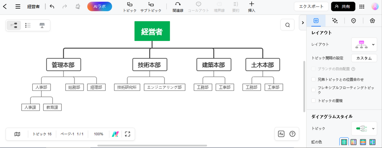
Task: Open the help question mark icon
Action: click(292, 134)
